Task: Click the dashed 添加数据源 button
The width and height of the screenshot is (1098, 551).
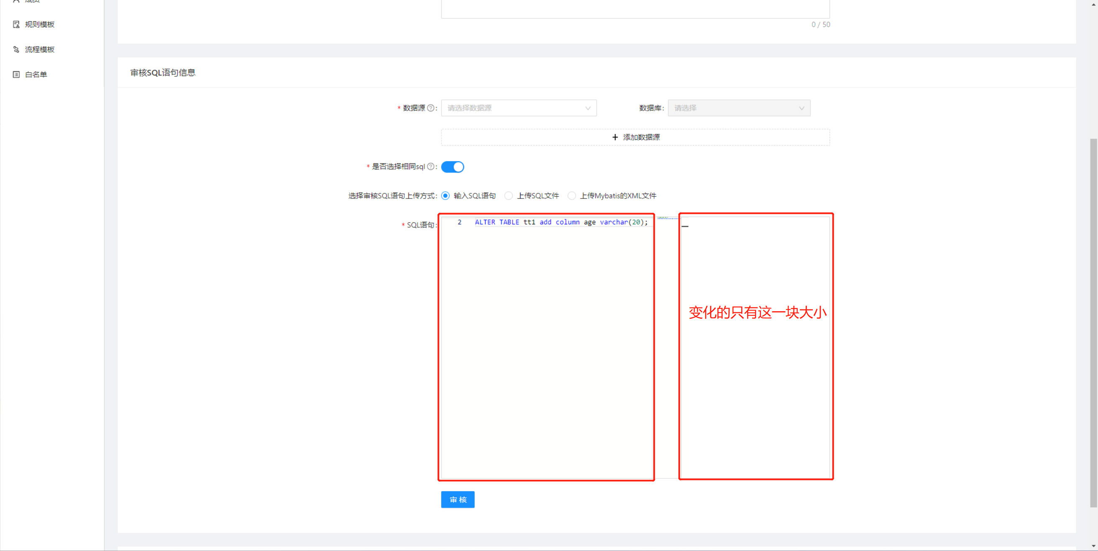Action: point(635,137)
